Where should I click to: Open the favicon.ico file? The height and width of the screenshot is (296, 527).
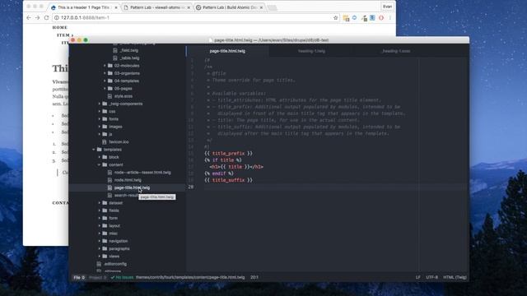point(119,142)
